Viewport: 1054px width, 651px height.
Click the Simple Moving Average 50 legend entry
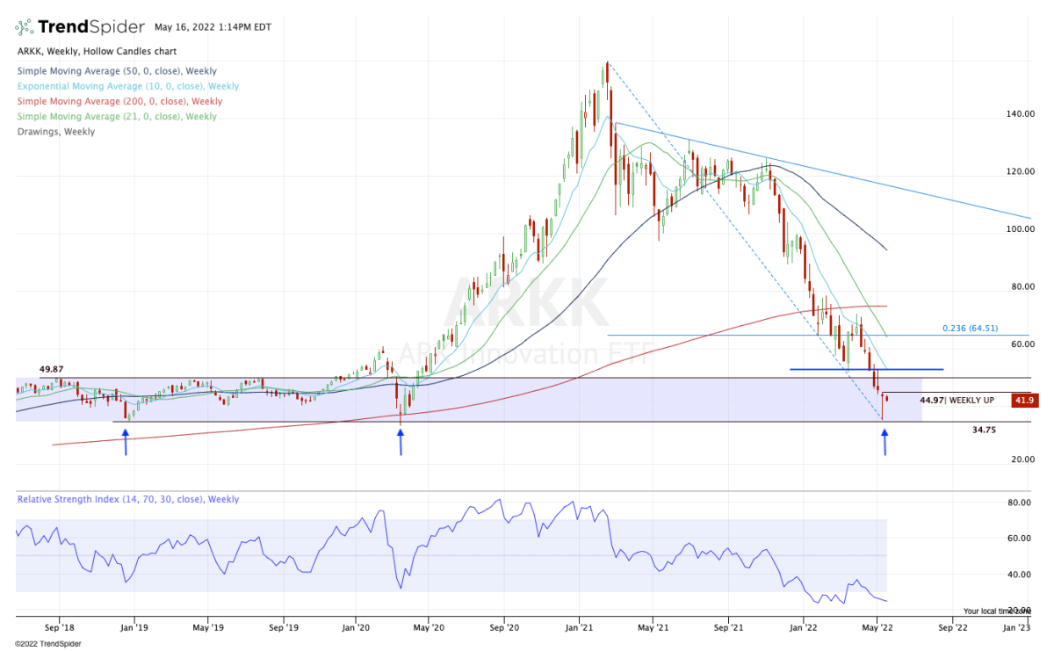tap(116, 71)
